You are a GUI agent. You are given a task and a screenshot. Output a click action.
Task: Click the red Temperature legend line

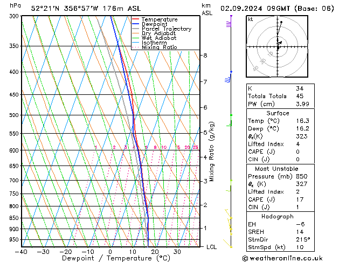(135, 19)
